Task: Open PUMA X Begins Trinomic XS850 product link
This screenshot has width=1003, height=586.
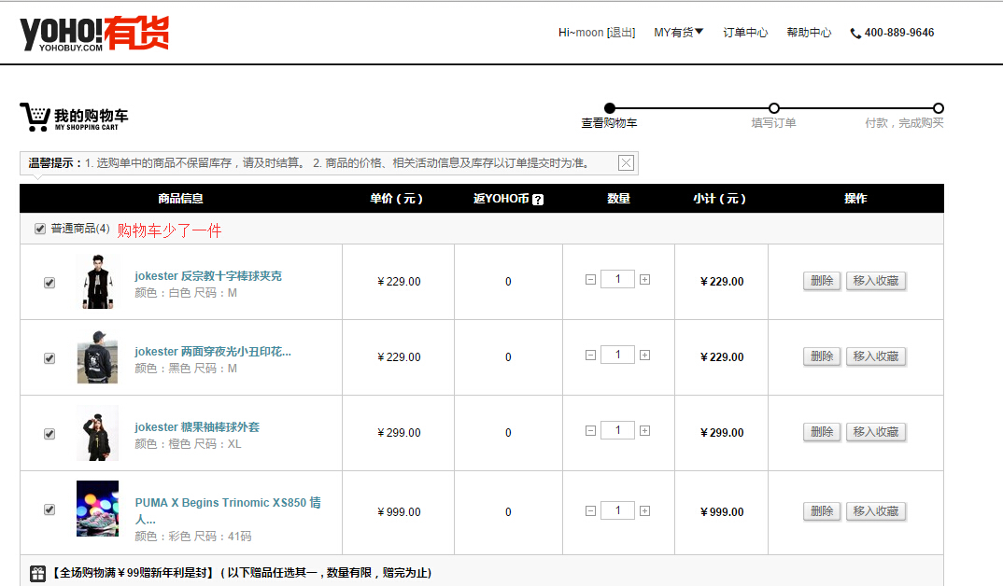Action: pos(228,510)
